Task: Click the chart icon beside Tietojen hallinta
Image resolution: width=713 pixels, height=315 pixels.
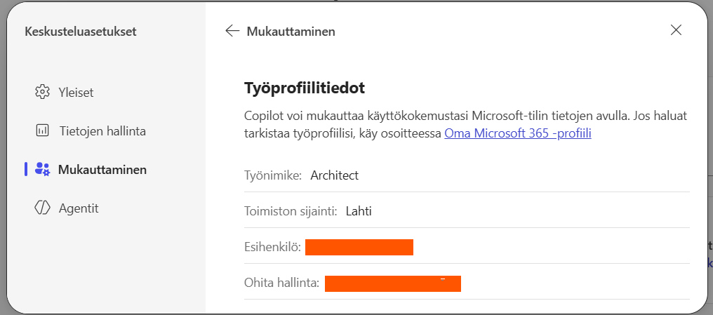Action: (42, 130)
